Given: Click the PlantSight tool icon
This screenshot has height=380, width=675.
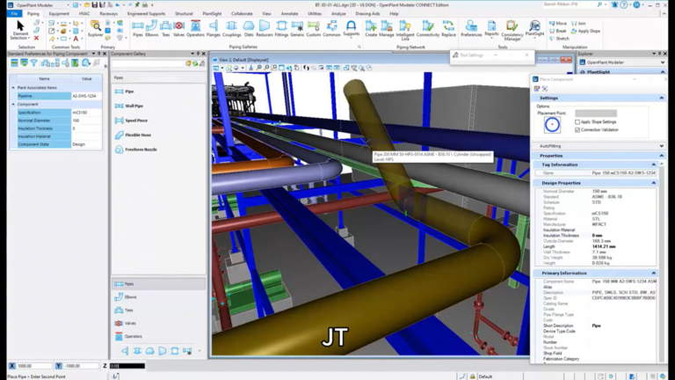Looking at the screenshot, I should click(534, 29).
